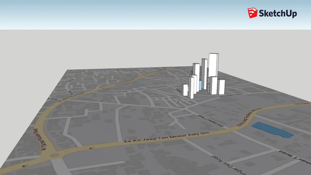Screen dimensions: 311x175
Task: Click the SketchUp logo in the corner
Action: click(x=272, y=13)
